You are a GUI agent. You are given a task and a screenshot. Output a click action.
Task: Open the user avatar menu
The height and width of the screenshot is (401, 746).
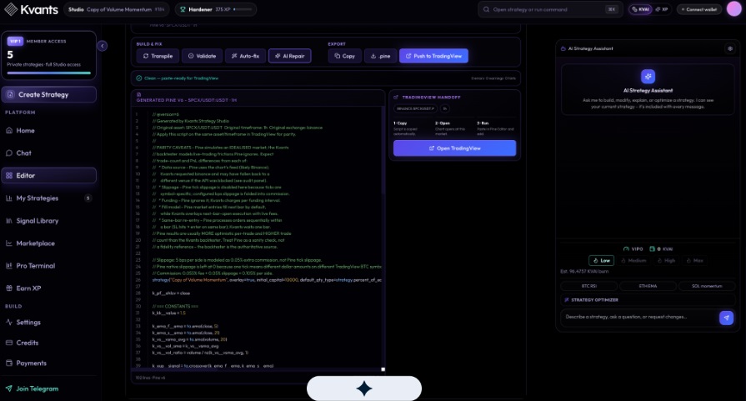coord(734,9)
